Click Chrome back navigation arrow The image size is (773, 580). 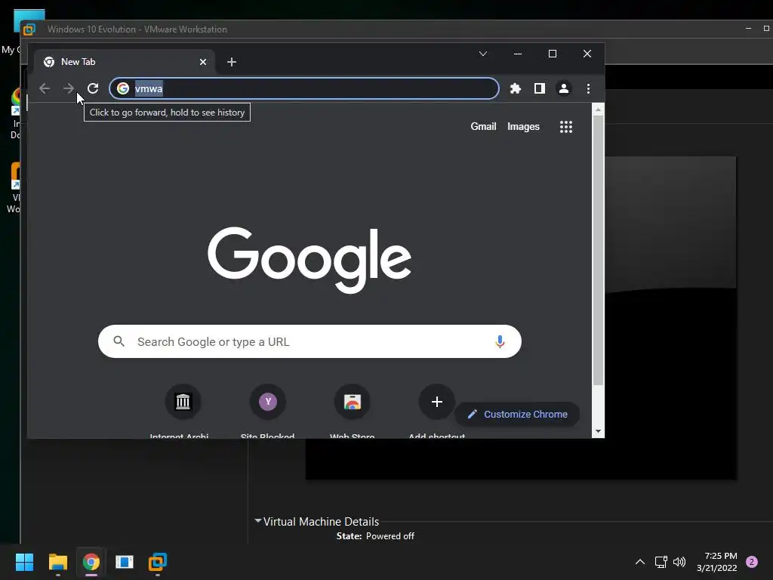point(45,88)
